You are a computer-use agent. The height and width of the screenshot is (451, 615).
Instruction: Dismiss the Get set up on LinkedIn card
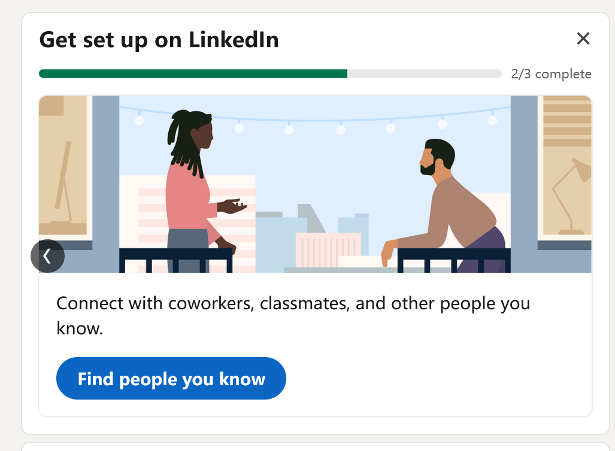(583, 39)
